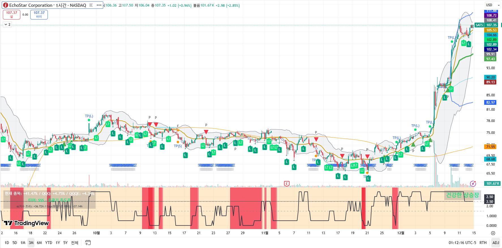This screenshot has width=502, height=248.
Task: Open the price axis settings icon
Action: pos(493,233)
